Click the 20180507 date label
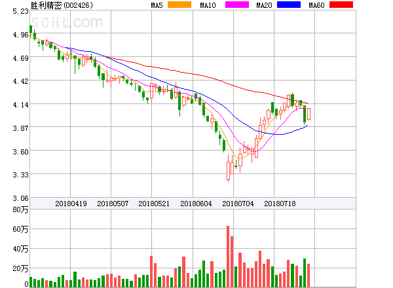 (x=113, y=204)
